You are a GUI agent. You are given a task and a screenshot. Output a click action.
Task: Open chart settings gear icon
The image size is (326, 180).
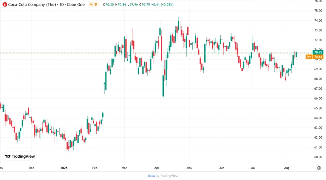pos(319,168)
